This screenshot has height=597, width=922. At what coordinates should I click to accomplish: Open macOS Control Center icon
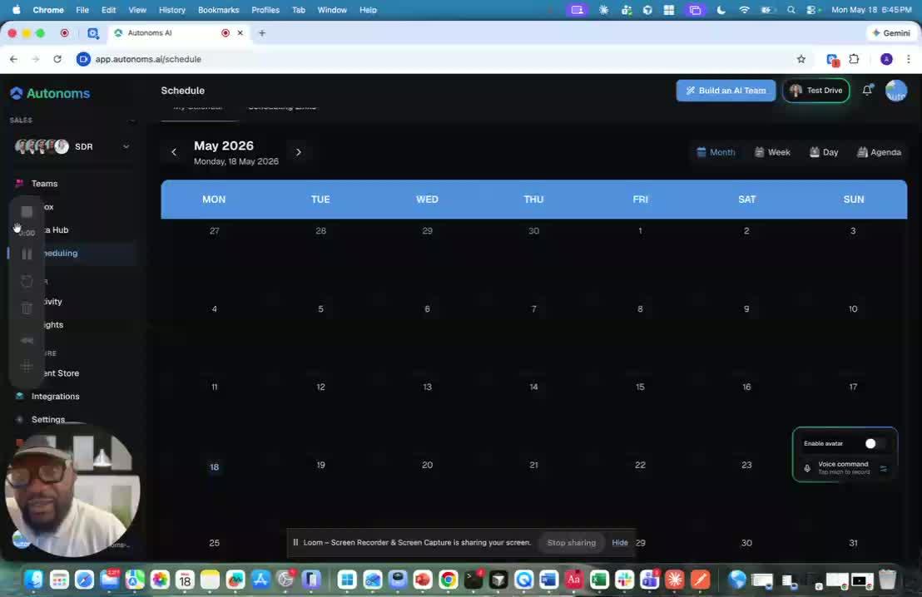point(813,10)
